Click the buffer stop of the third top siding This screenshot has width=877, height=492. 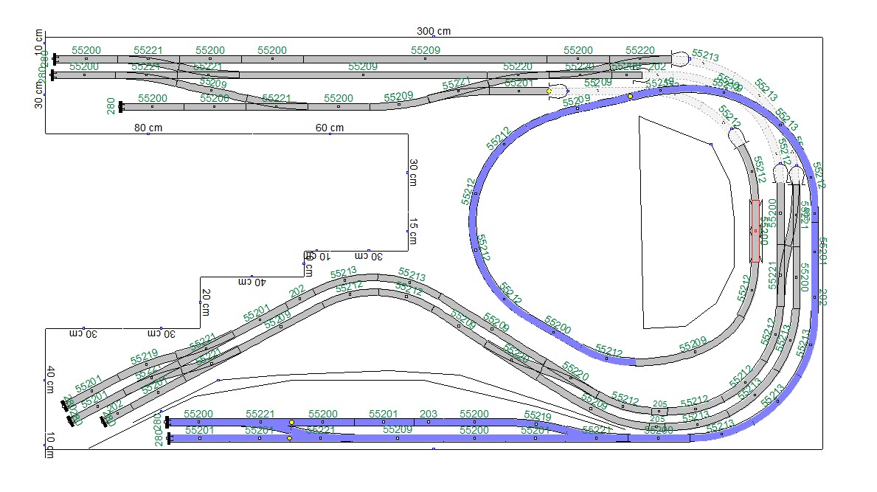tap(121, 107)
